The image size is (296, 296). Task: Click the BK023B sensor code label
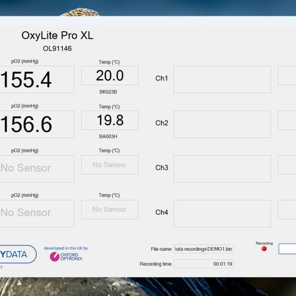point(108,91)
